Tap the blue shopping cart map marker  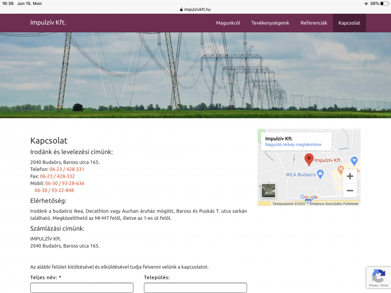click(x=354, y=161)
